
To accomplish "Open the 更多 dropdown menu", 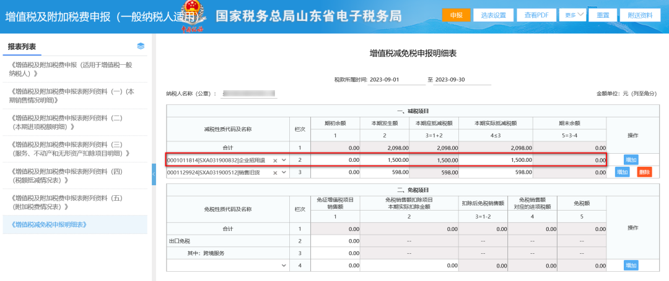I will [x=572, y=15].
